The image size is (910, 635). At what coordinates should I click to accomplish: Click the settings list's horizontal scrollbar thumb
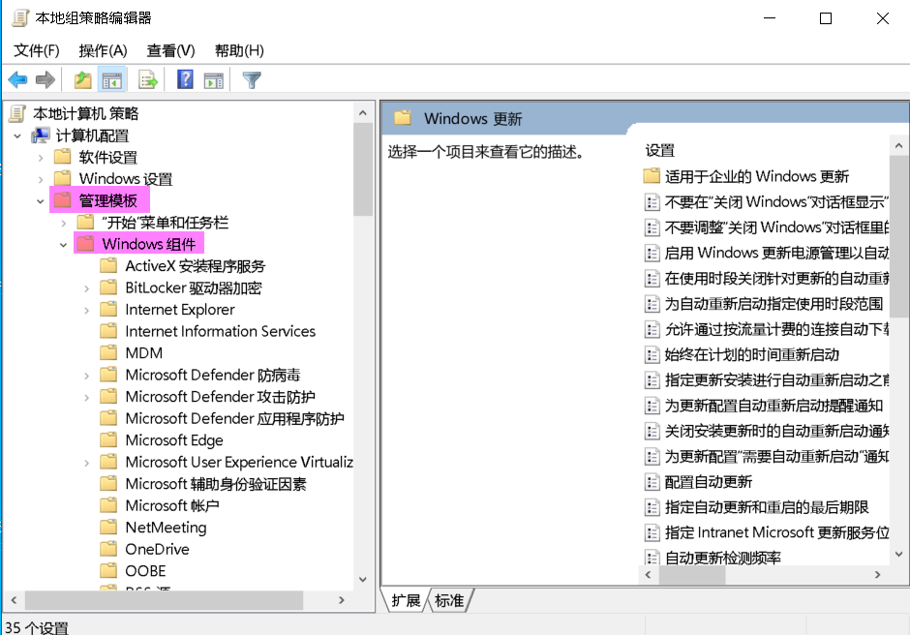(692, 575)
